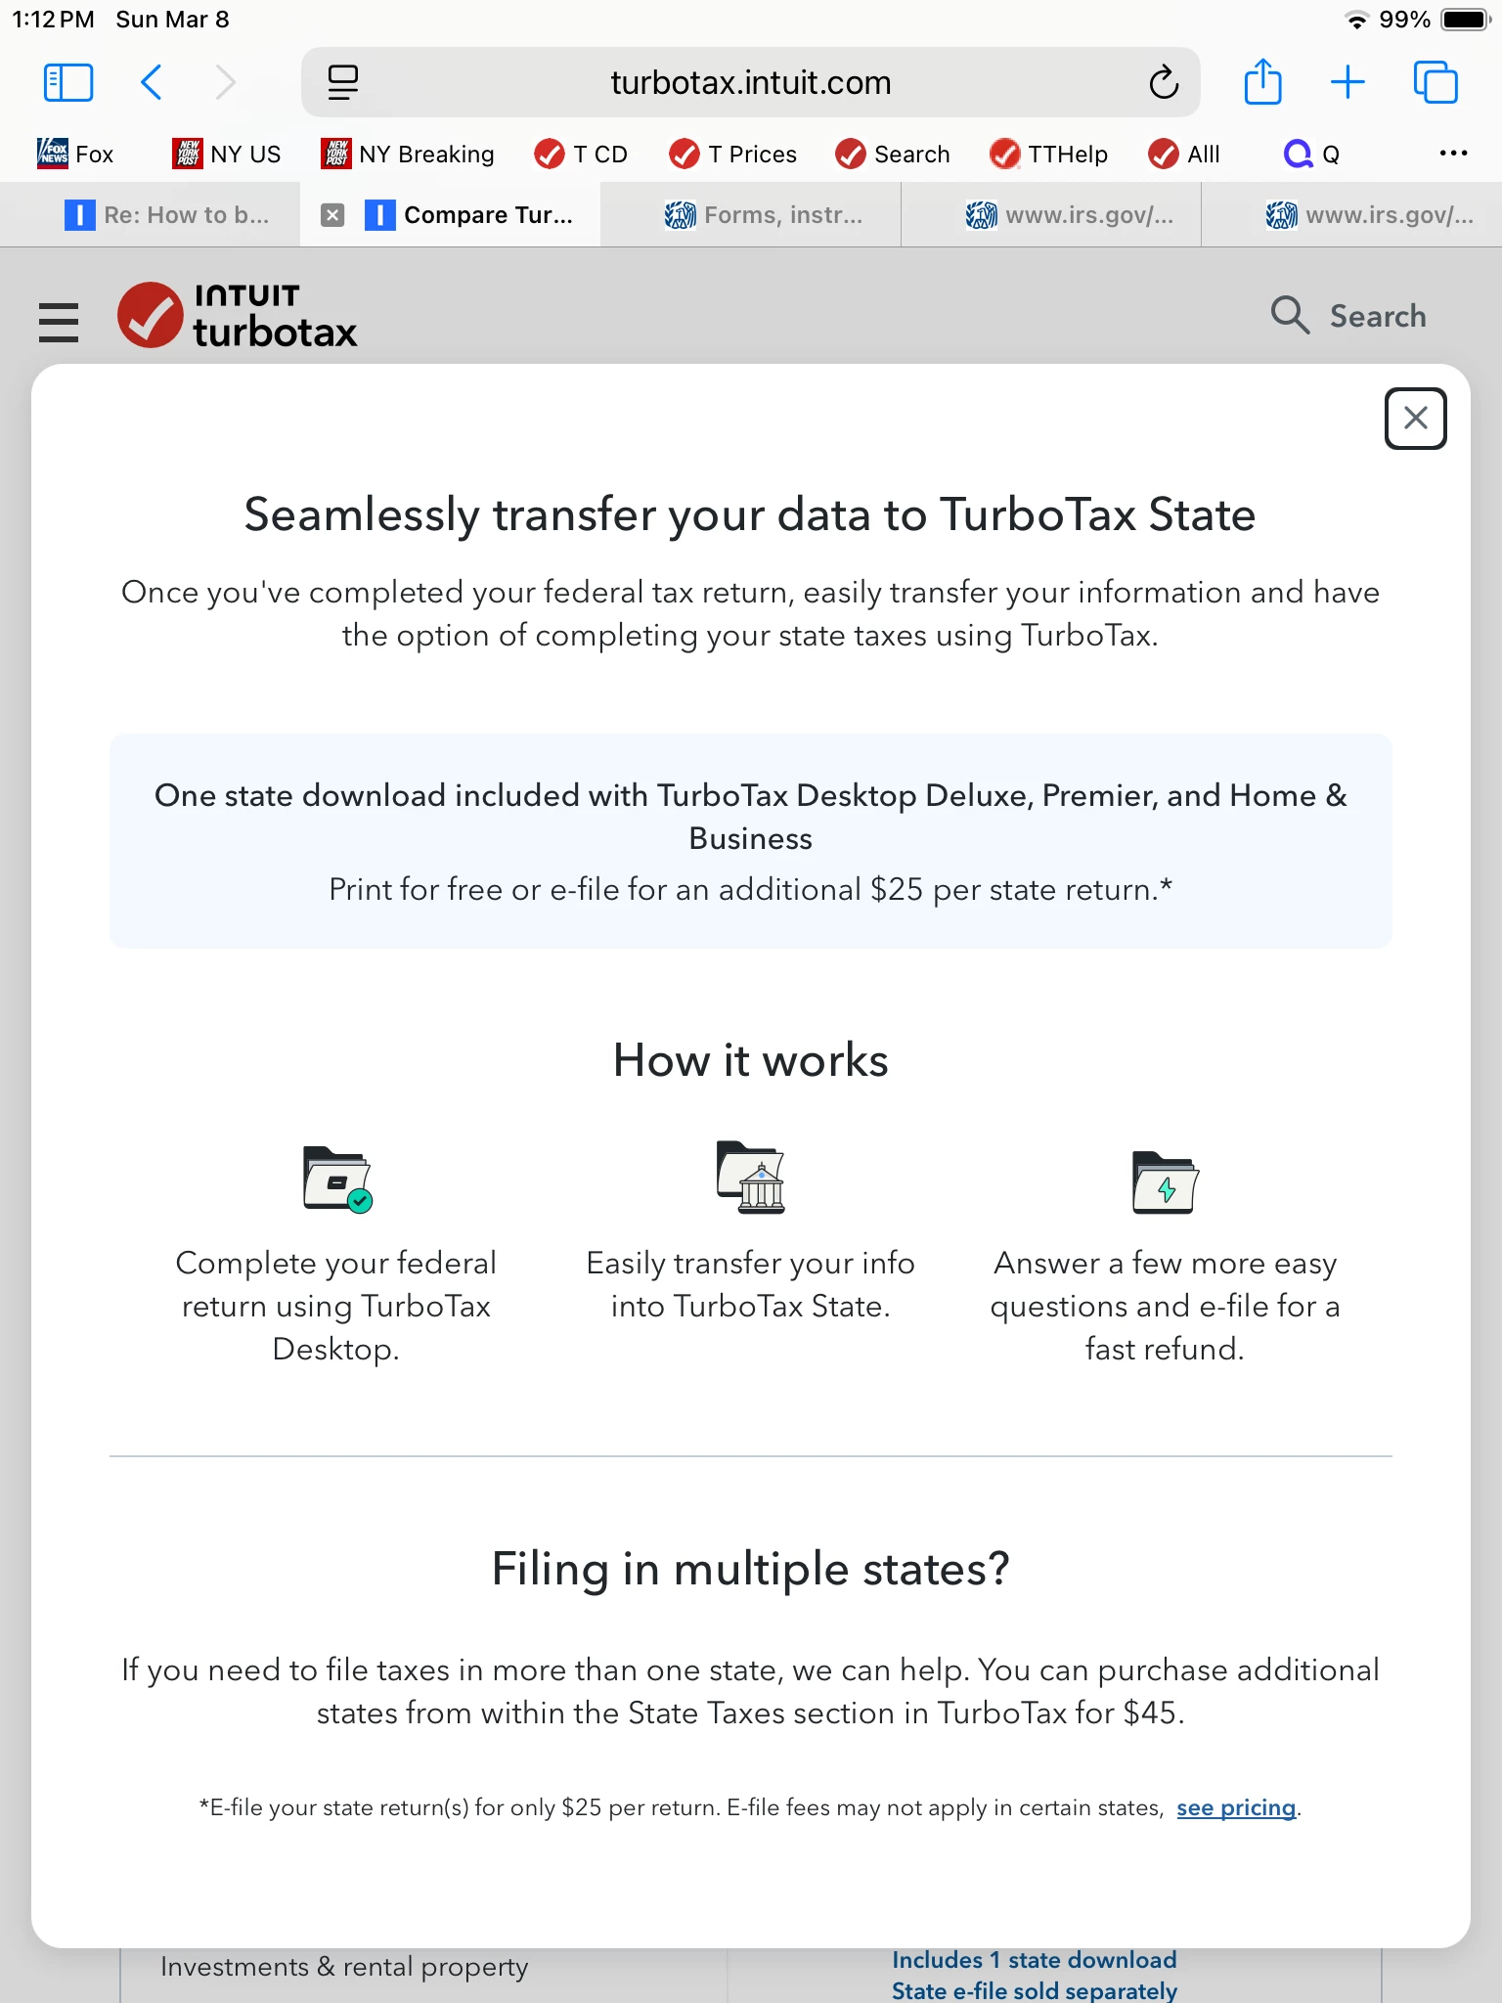1502x2003 pixels.
Task: Show more bookmarks via ellipsis
Action: 1453,153
